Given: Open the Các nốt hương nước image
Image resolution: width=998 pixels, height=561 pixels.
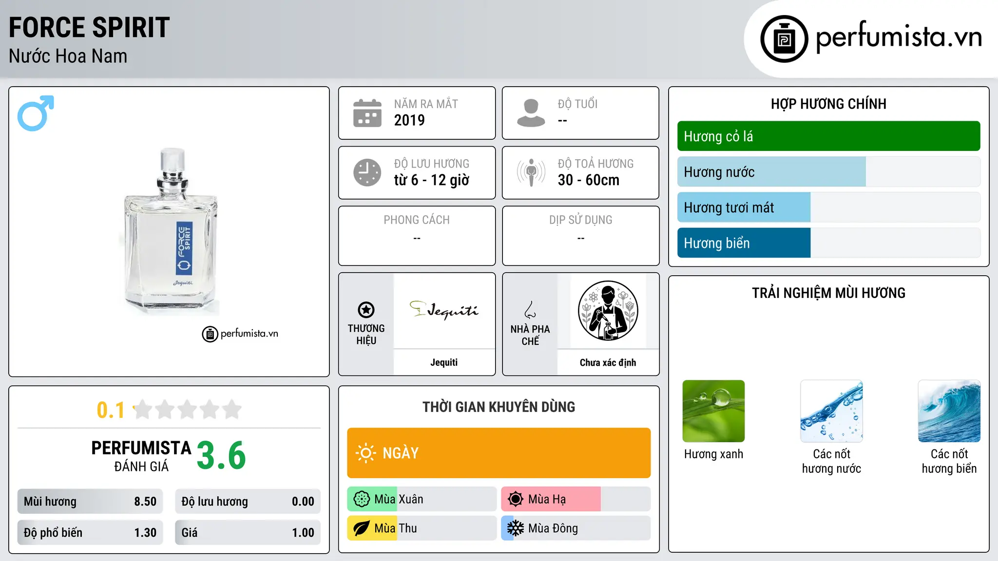Looking at the screenshot, I should pyautogui.click(x=831, y=411).
